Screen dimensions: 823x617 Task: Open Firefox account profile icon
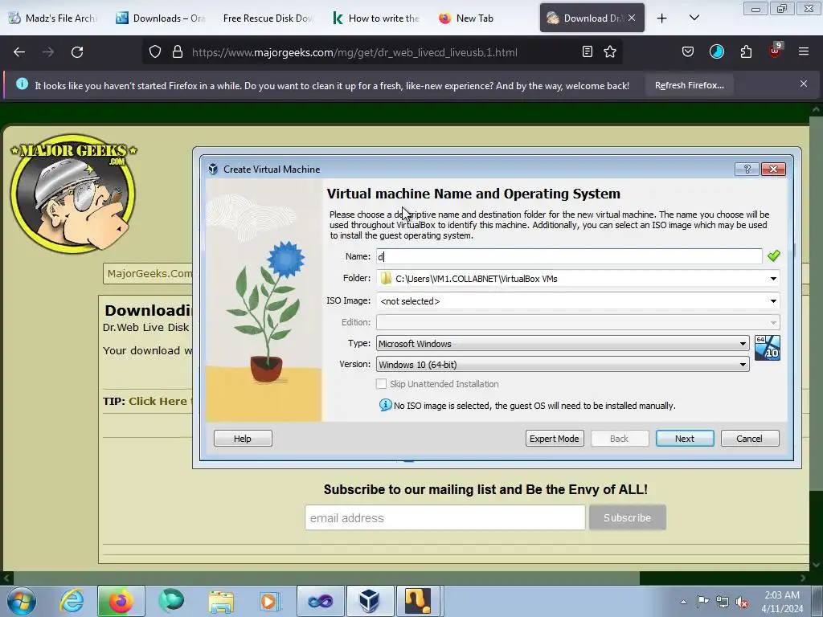click(x=716, y=52)
